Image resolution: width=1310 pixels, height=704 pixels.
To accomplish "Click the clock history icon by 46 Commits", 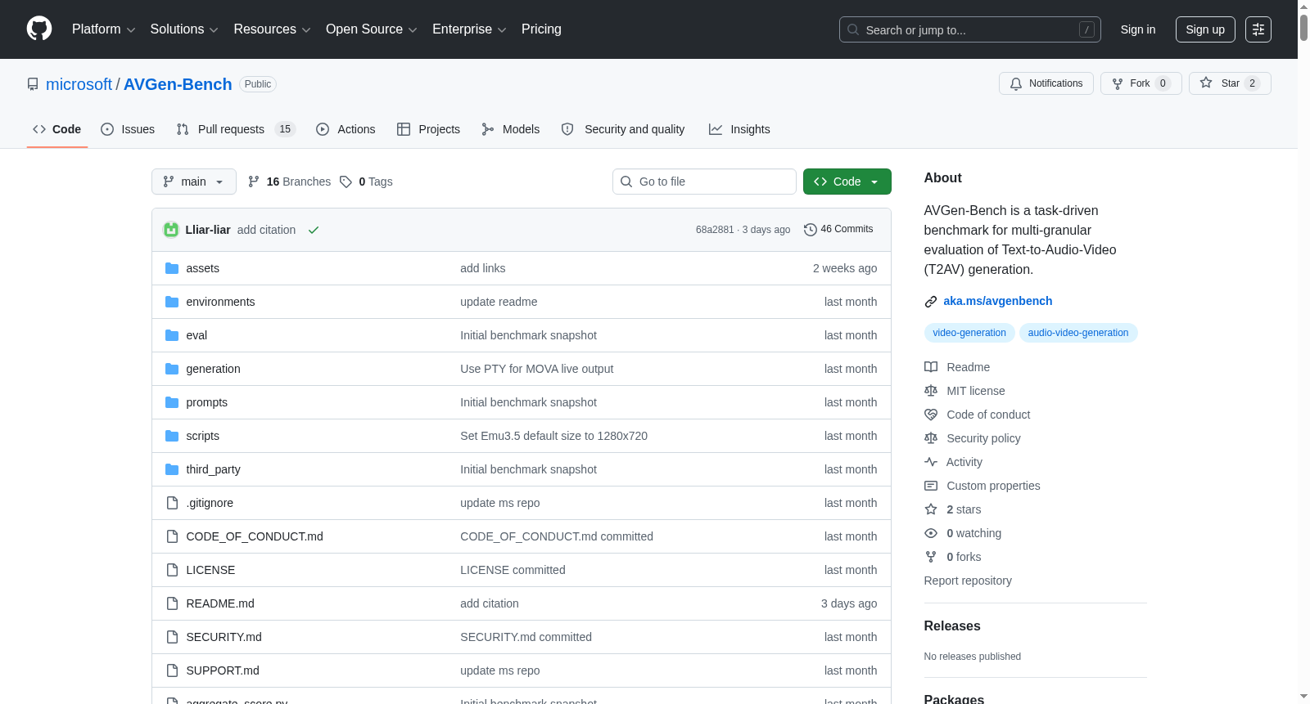I will (x=811, y=230).
